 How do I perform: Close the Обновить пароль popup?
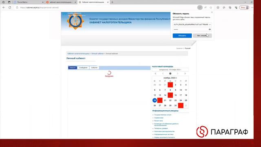pyautogui.click(x=212, y=12)
